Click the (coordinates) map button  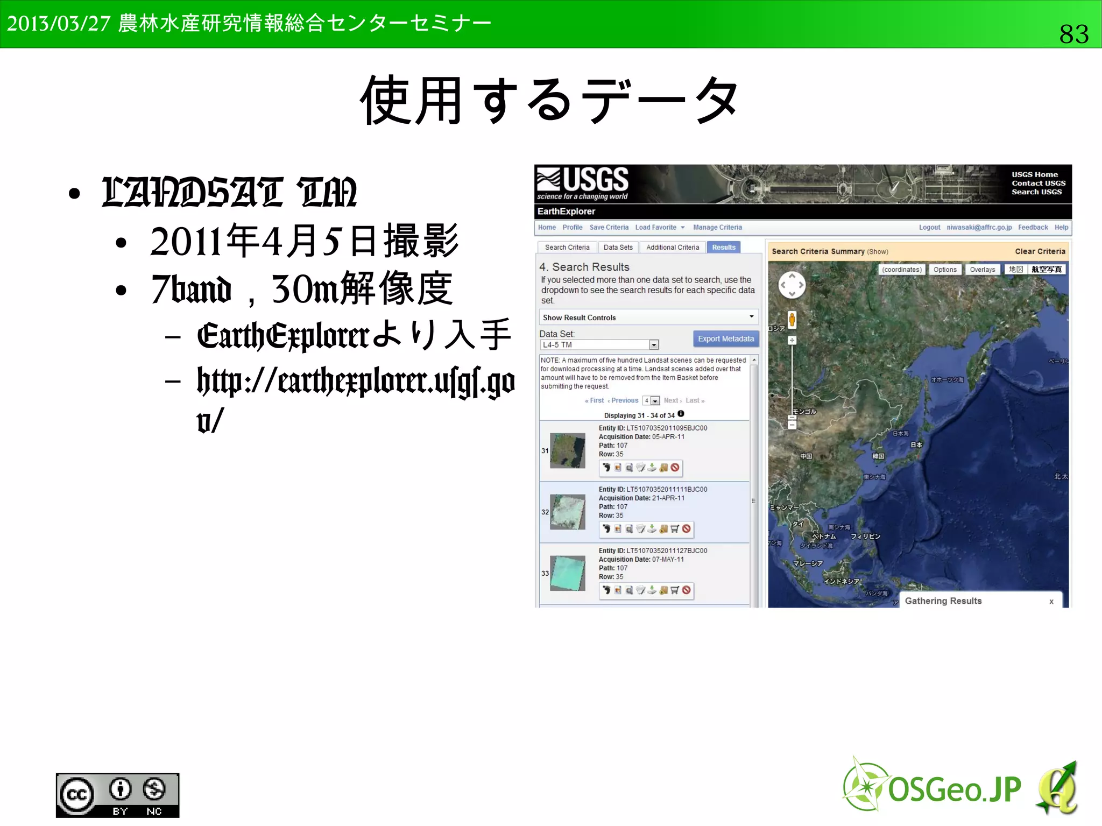[x=902, y=270]
